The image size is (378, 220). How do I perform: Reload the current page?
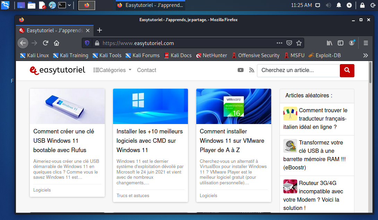[x=45, y=43]
